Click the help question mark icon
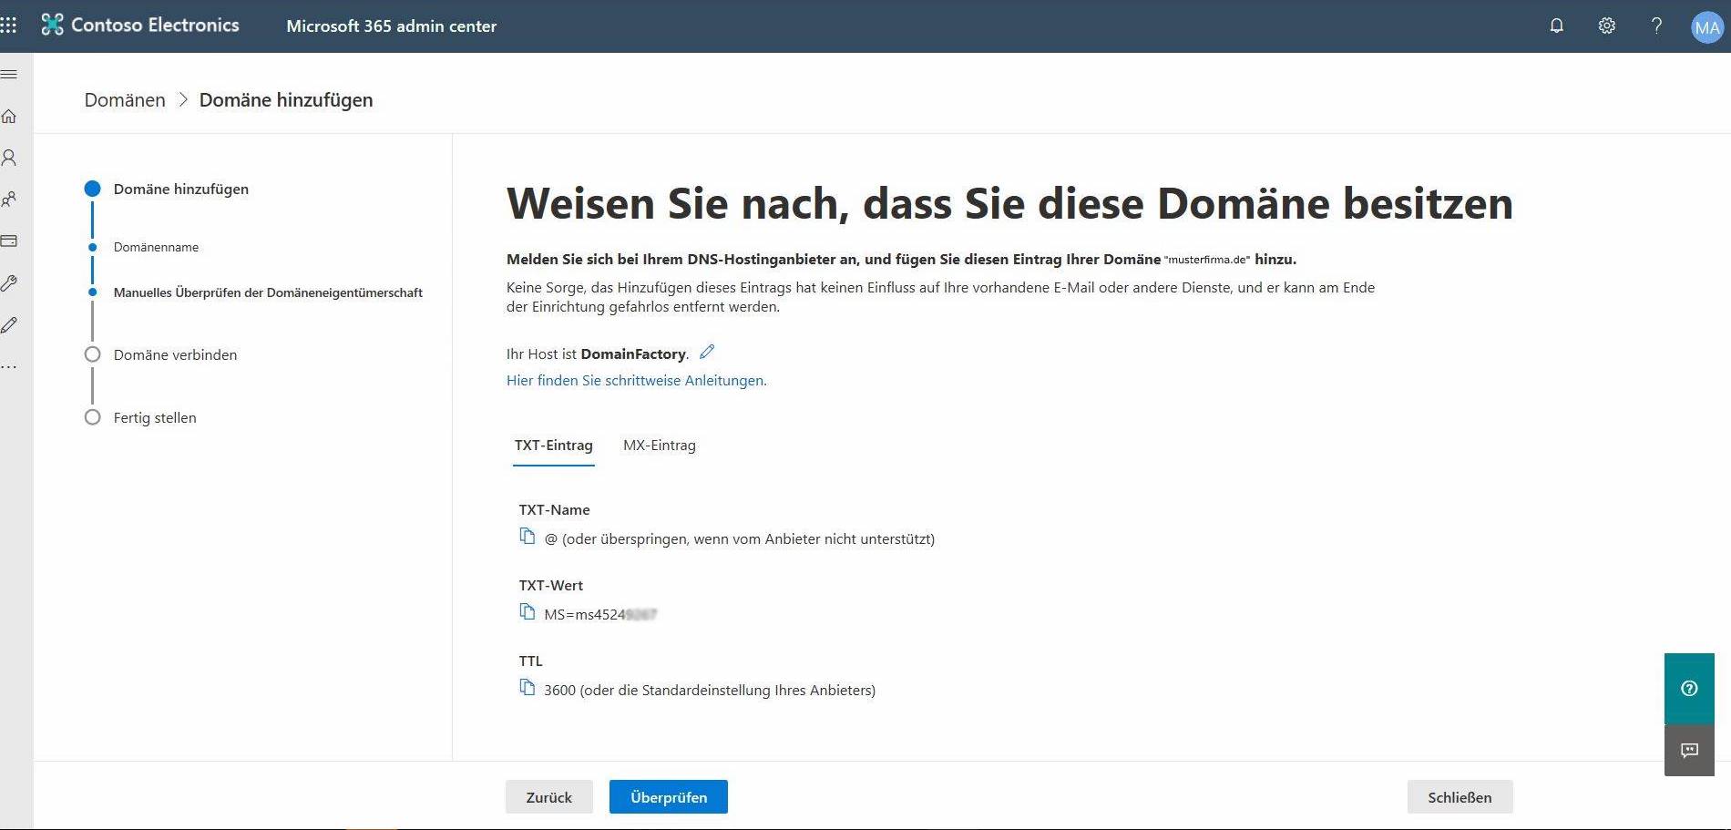The width and height of the screenshot is (1731, 830). click(x=1656, y=26)
